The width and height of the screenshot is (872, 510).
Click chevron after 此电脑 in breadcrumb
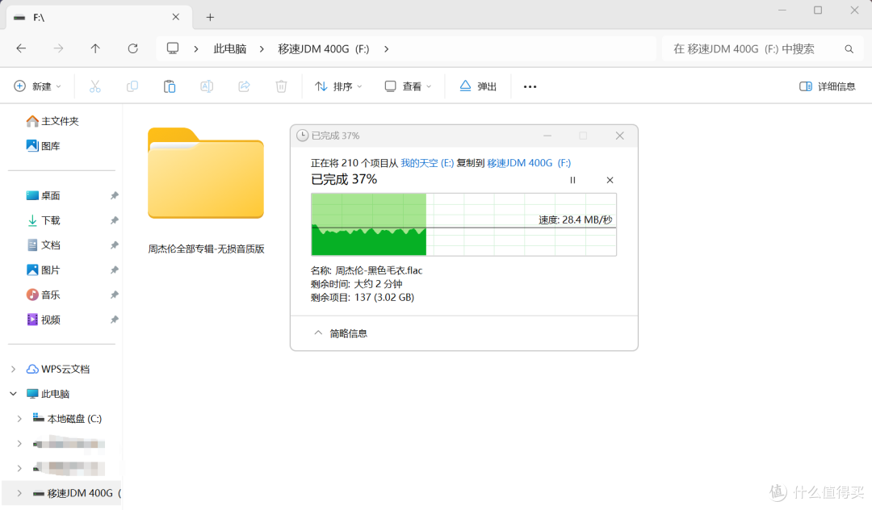pyautogui.click(x=262, y=49)
